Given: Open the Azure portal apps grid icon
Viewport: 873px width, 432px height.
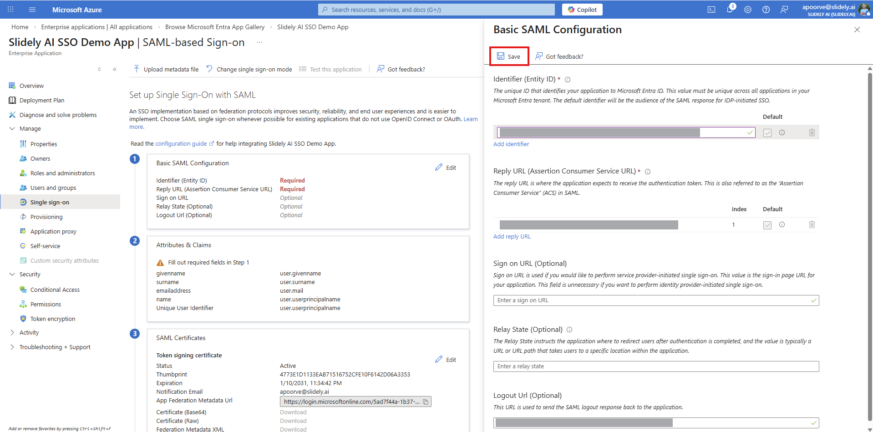Looking at the screenshot, I should pyautogui.click(x=10, y=9).
